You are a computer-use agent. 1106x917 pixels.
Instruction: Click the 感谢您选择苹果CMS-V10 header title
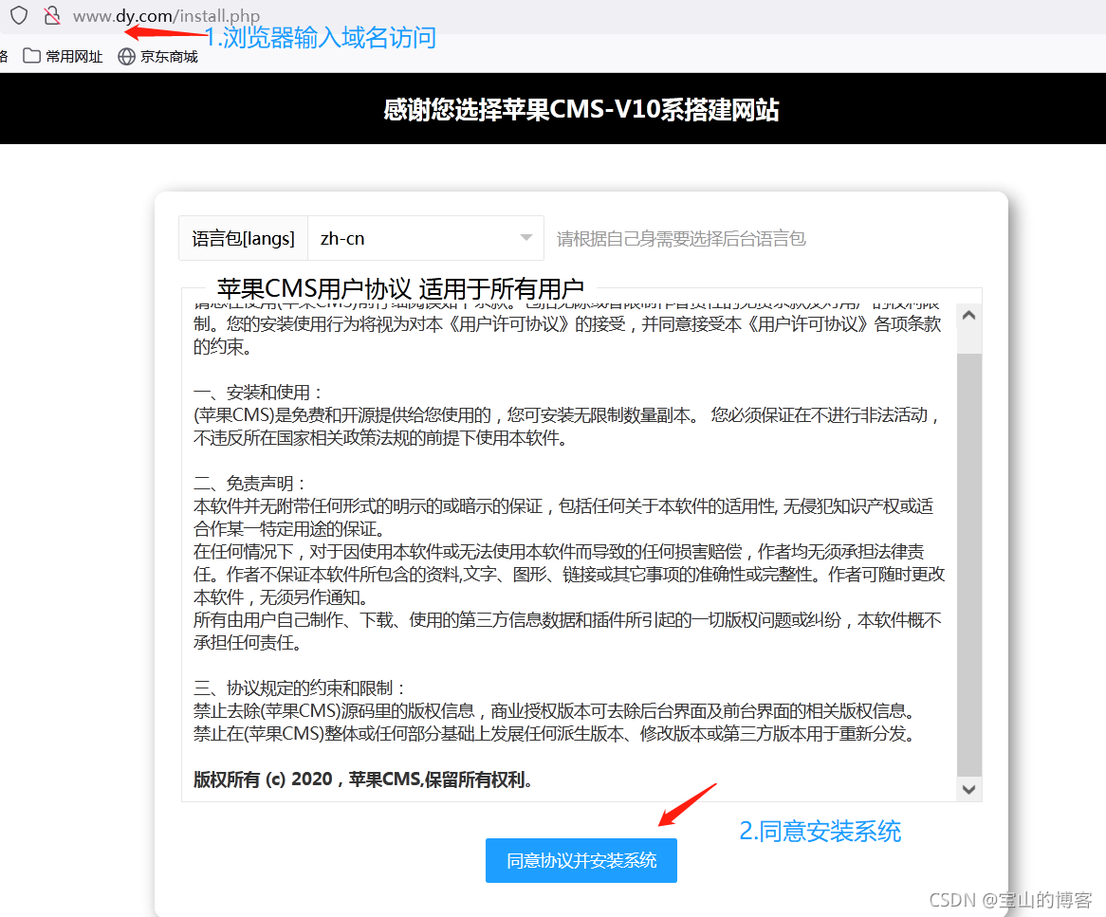tap(581, 110)
